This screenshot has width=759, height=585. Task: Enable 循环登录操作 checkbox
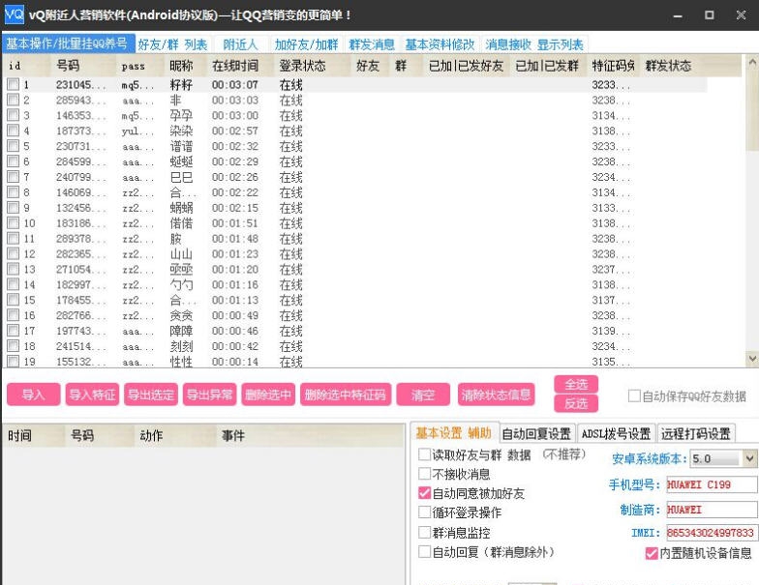pos(424,512)
